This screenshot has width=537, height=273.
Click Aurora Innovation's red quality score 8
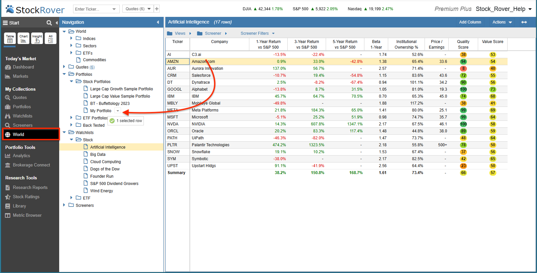(x=463, y=68)
